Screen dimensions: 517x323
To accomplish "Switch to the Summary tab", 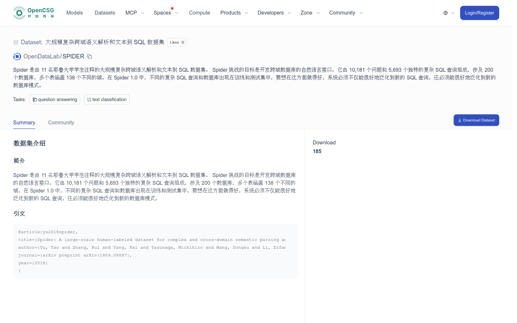I will (x=24, y=123).
